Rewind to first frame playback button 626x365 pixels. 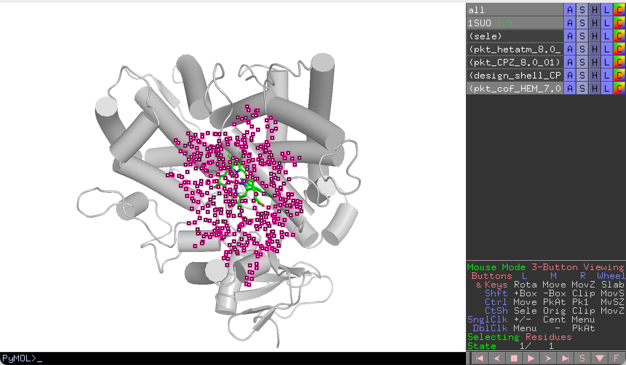(x=480, y=358)
